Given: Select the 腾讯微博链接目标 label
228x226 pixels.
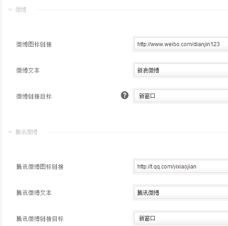Looking at the screenshot, I should point(40,219).
